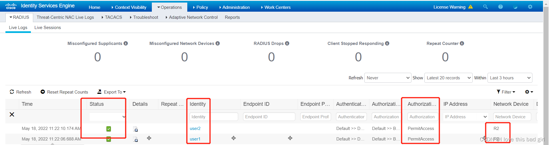
Task: Open the Export To dropdown
Action: tap(112, 92)
